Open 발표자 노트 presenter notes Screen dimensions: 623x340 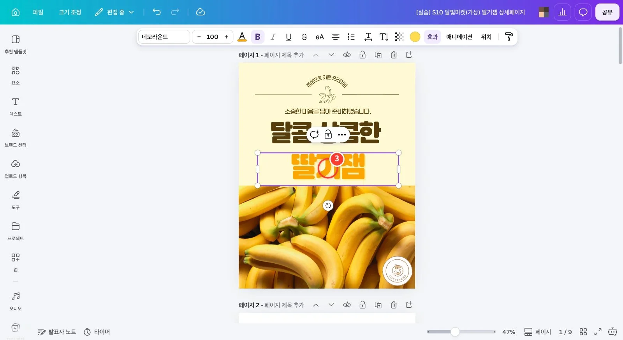(57, 332)
